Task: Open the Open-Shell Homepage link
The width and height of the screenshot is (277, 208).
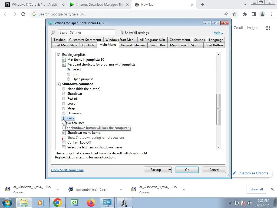Action: tap(67, 170)
